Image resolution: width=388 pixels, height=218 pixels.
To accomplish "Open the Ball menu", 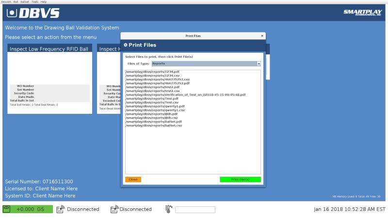I will click(x=16, y=2).
